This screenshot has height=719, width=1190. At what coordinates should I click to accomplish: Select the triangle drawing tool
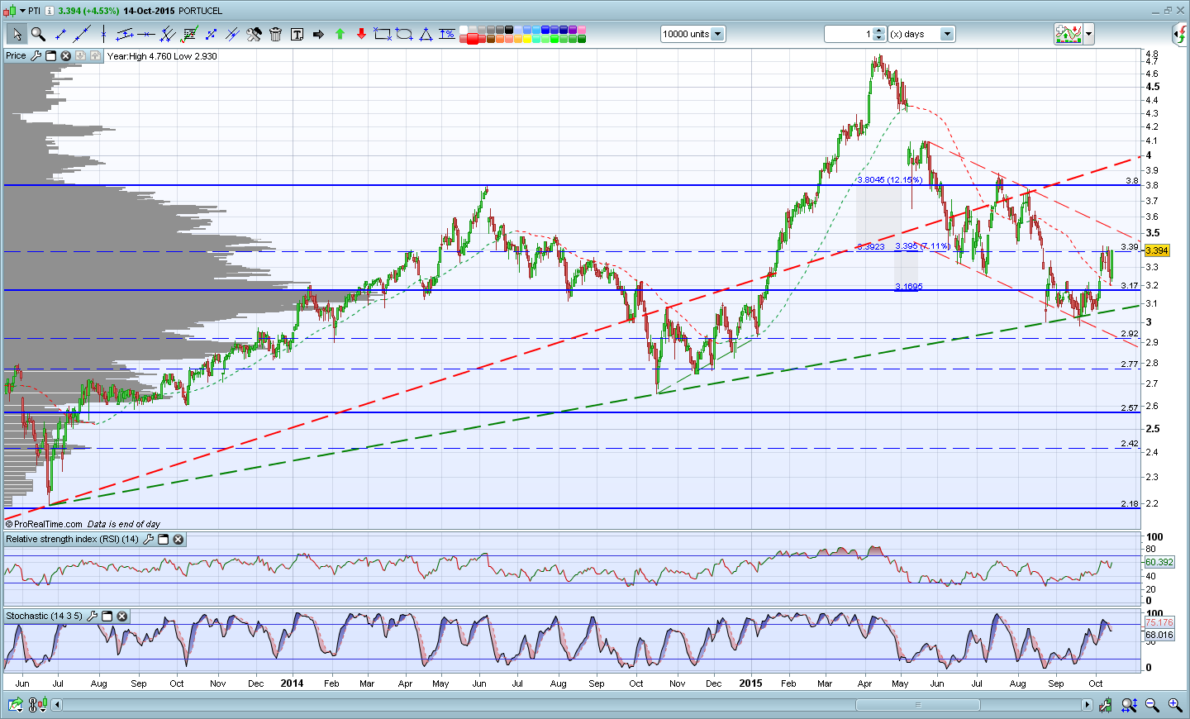point(426,34)
